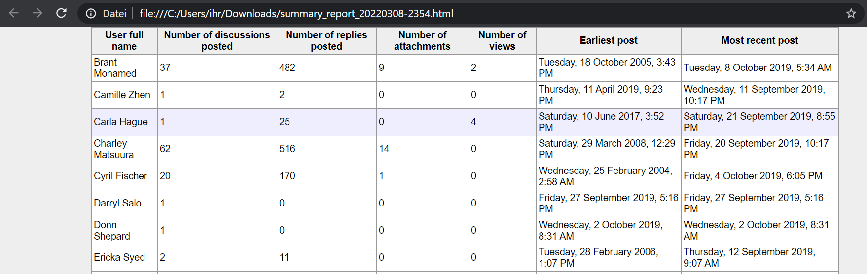Click Ericka Syed's replies count 11

tap(284, 258)
